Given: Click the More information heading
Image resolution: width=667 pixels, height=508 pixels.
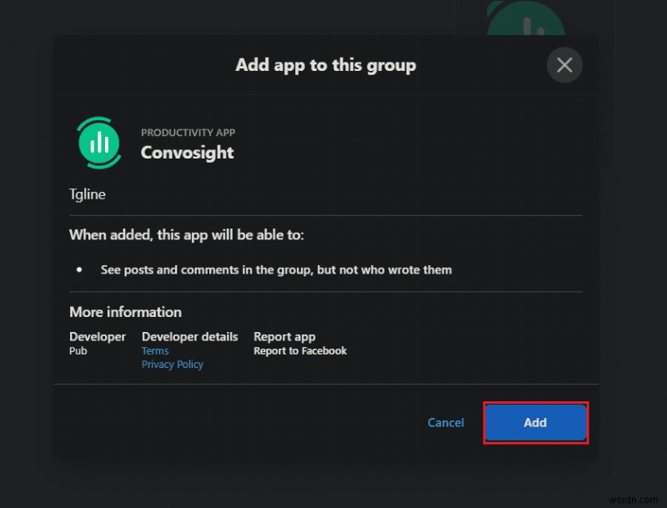Looking at the screenshot, I should click(x=126, y=312).
